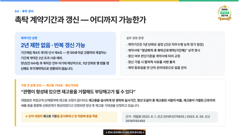Image resolution: width=239 pixels, height=135 pixels.
Task: Click bullet '계약기간은 1년 단위로 설정'
Action: [x=165, y=45]
